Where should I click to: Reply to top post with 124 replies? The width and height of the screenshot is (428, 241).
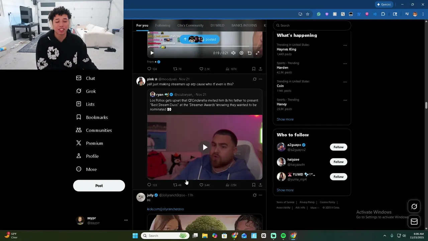click(x=152, y=69)
